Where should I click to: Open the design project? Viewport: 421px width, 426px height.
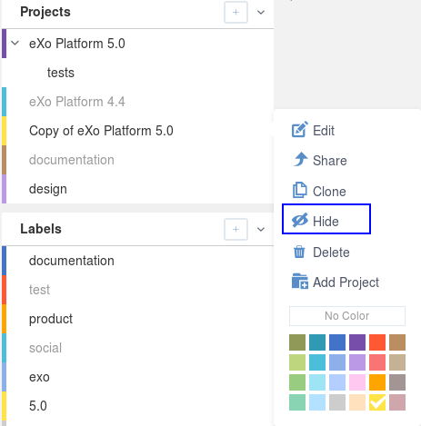[48, 189]
